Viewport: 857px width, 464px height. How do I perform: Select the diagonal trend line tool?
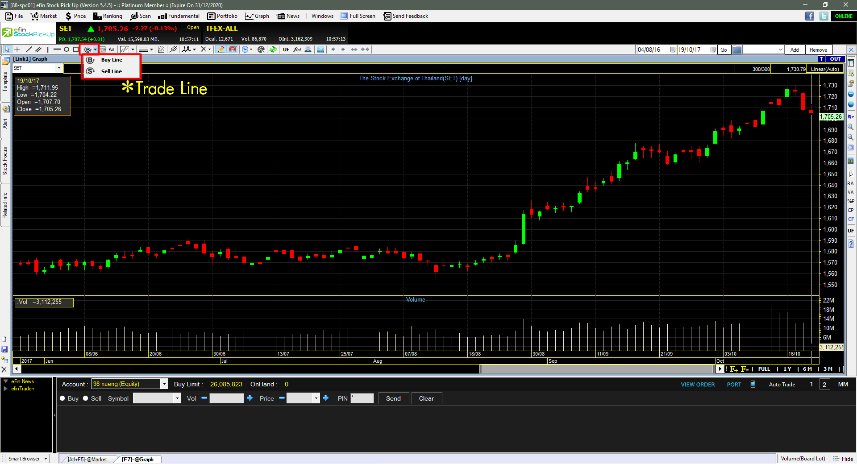29,50
